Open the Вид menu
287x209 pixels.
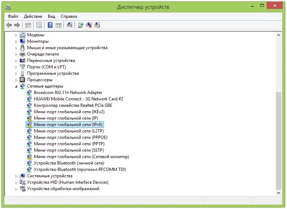51,16
